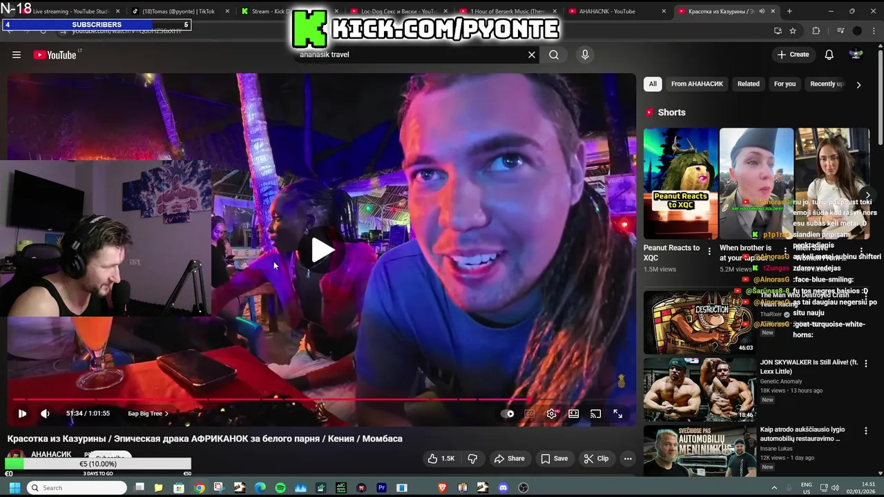This screenshot has height=497, width=884.
Task: Open 'The Man Who Destroyed' video thumbnail
Action: tap(700, 322)
